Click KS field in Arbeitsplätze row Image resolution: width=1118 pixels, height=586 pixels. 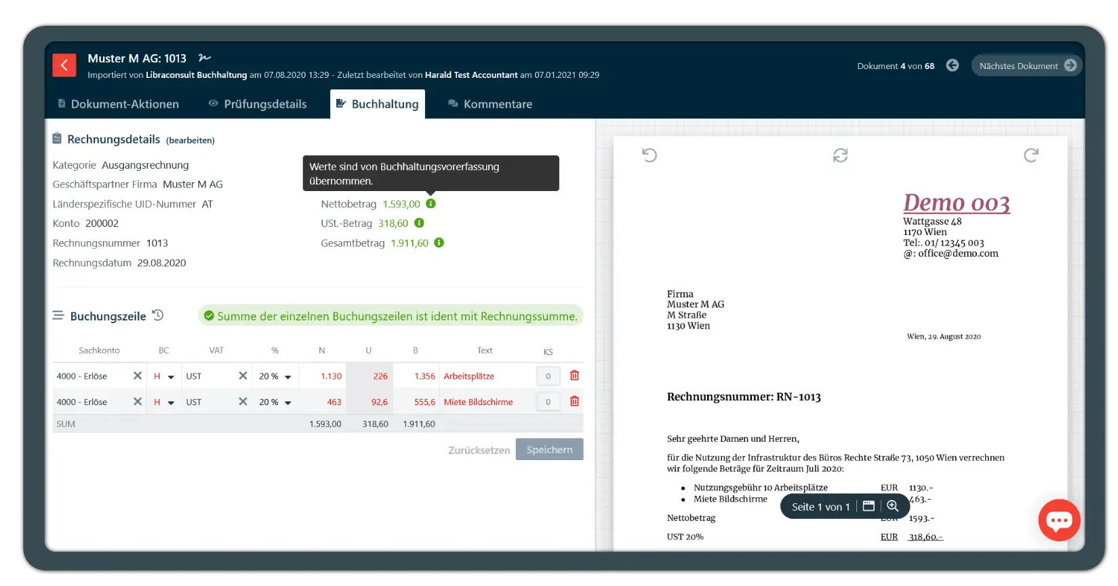coord(548,376)
